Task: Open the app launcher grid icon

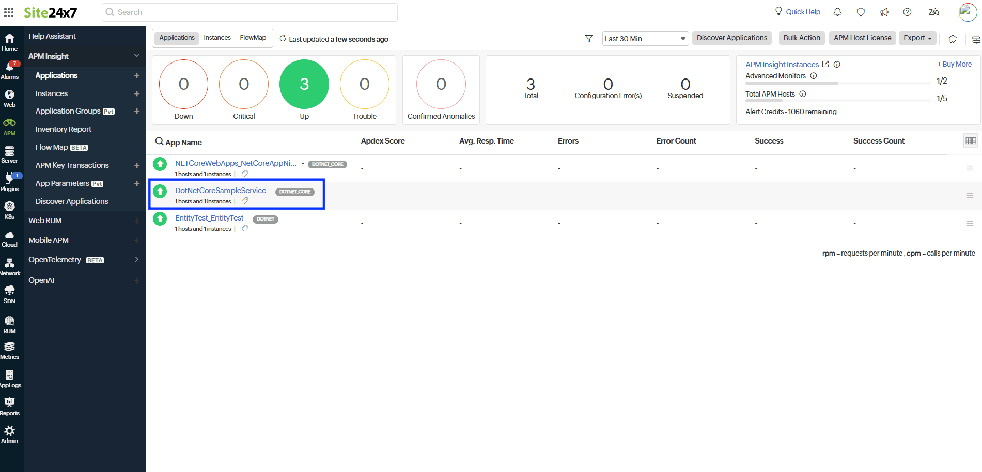Action: click(9, 12)
